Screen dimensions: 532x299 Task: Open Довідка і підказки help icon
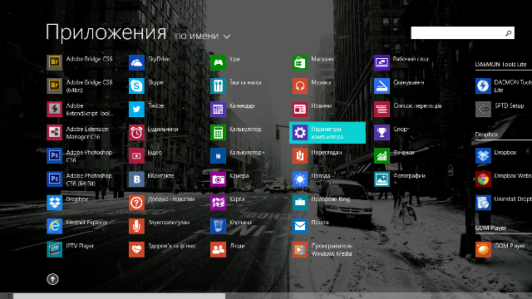tap(136, 203)
